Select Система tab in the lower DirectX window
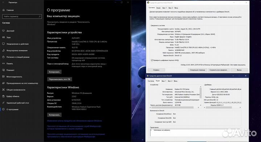Image resolution: width=261 pixels, height=142 pixels. point(151,81)
